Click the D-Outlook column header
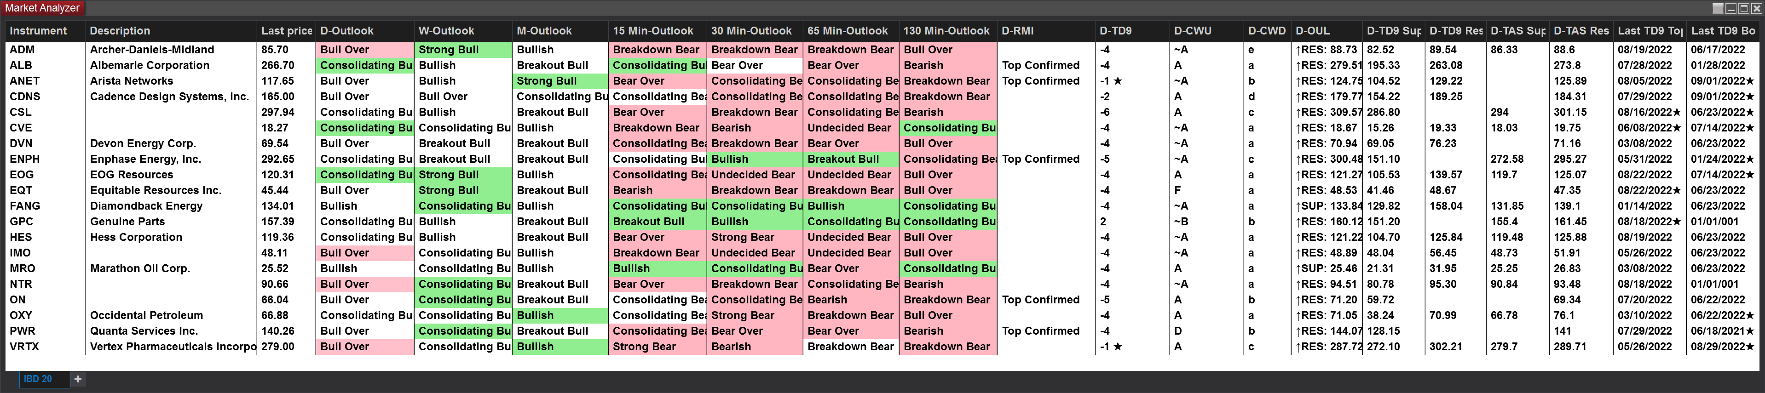 [x=364, y=31]
